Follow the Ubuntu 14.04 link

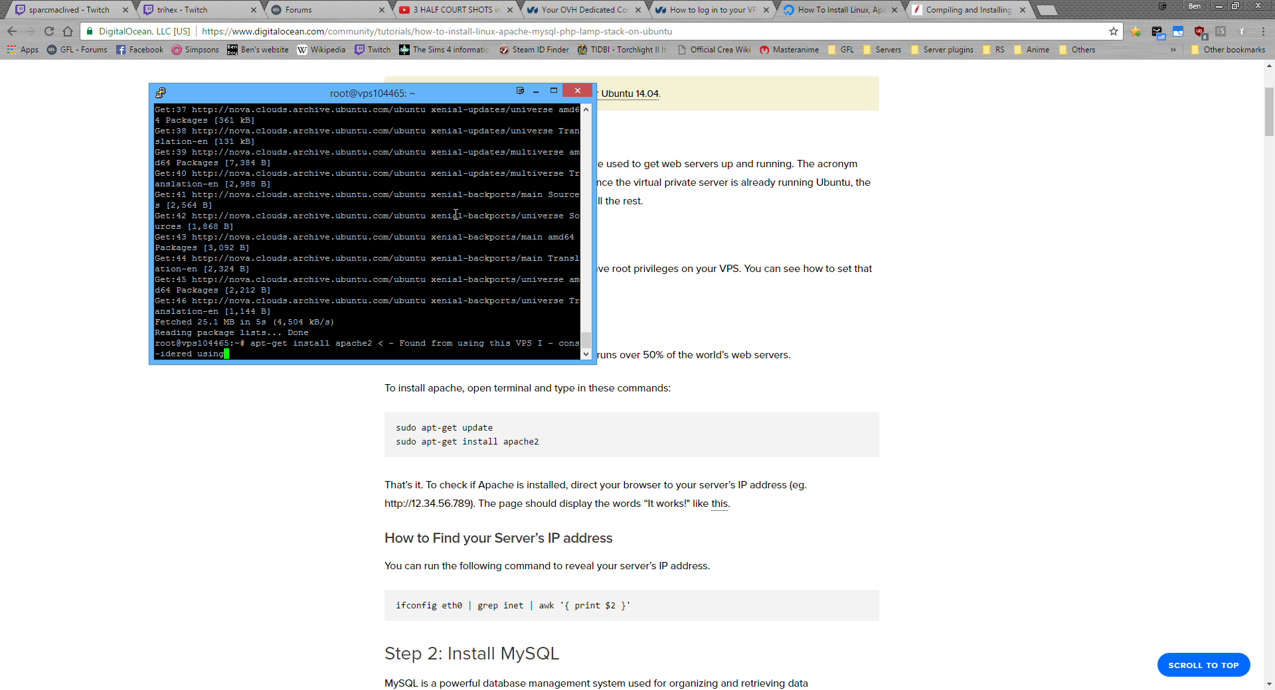click(x=630, y=94)
